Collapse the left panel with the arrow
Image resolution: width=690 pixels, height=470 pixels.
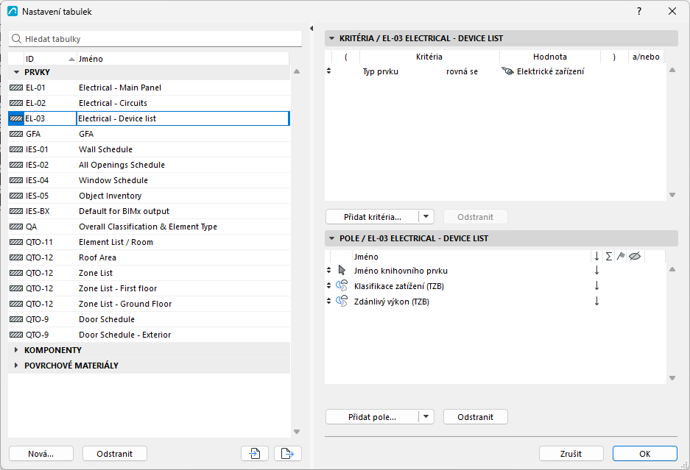click(311, 28)
